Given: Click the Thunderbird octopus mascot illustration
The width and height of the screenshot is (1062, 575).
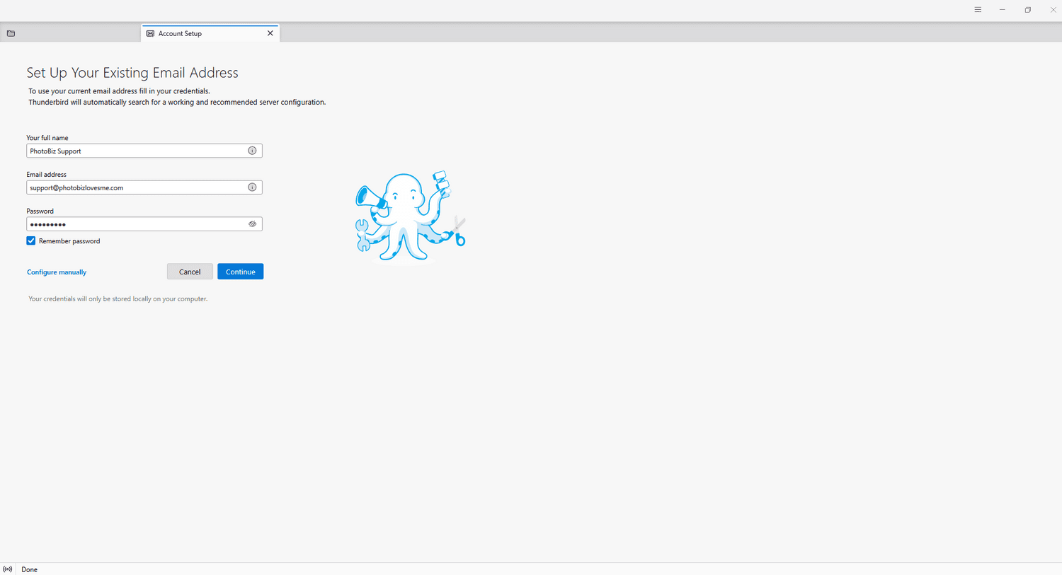Looking at the screenshot, I should pyautogui.click(x=411, y=216).
